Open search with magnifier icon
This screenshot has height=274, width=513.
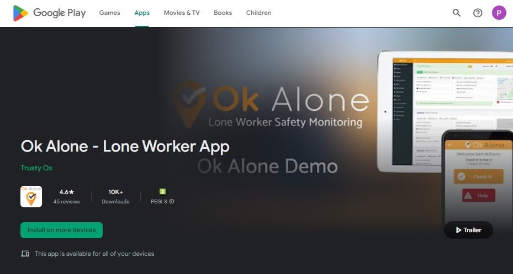(457, 13)
